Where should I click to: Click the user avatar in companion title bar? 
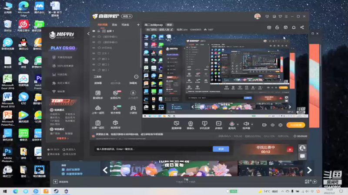pos(258,16)
